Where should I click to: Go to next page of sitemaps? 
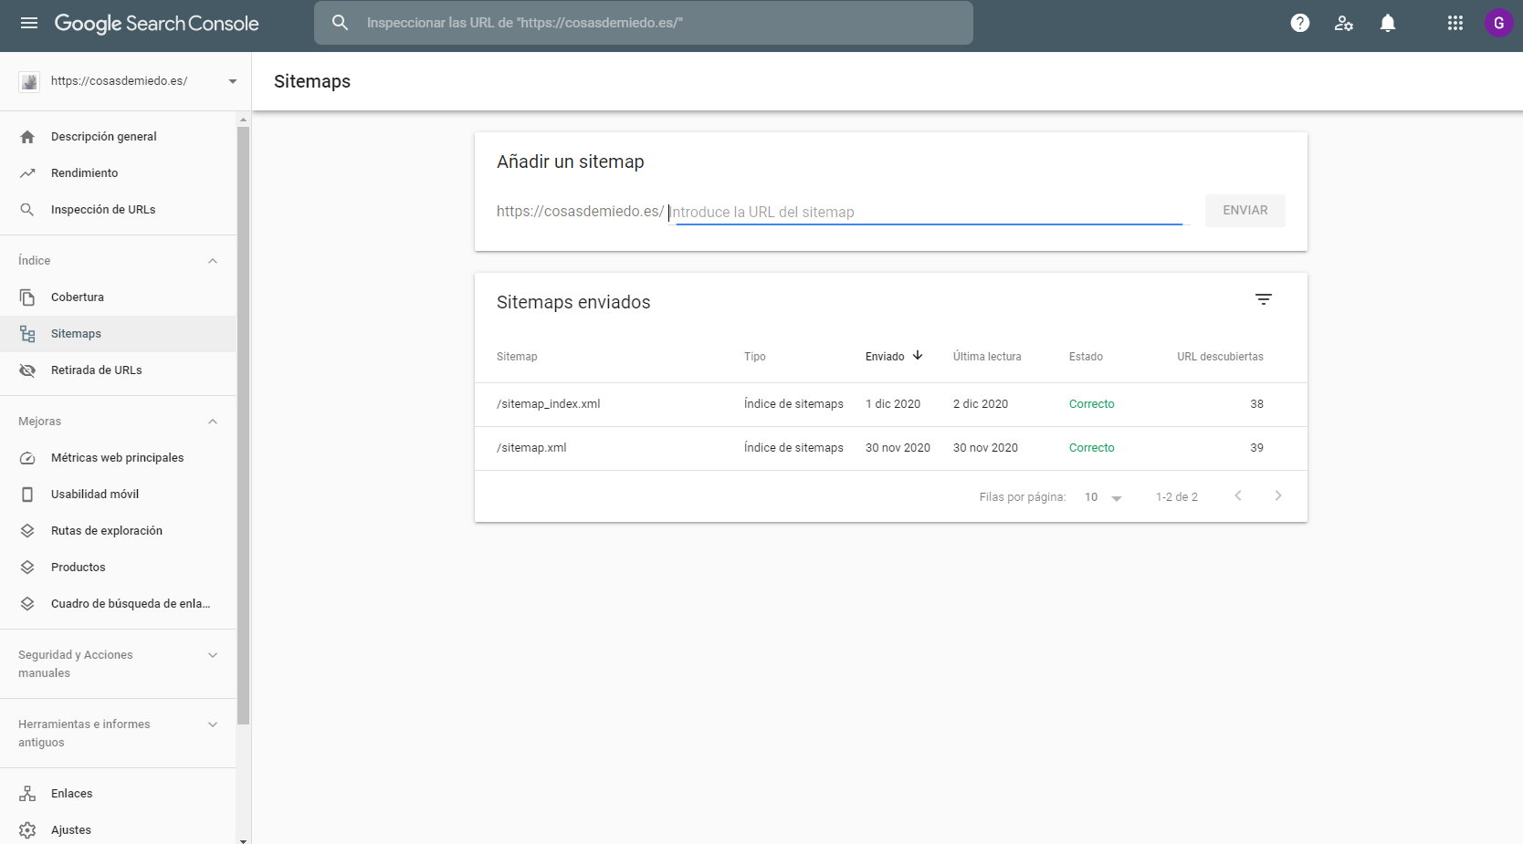click(1278, 495)
